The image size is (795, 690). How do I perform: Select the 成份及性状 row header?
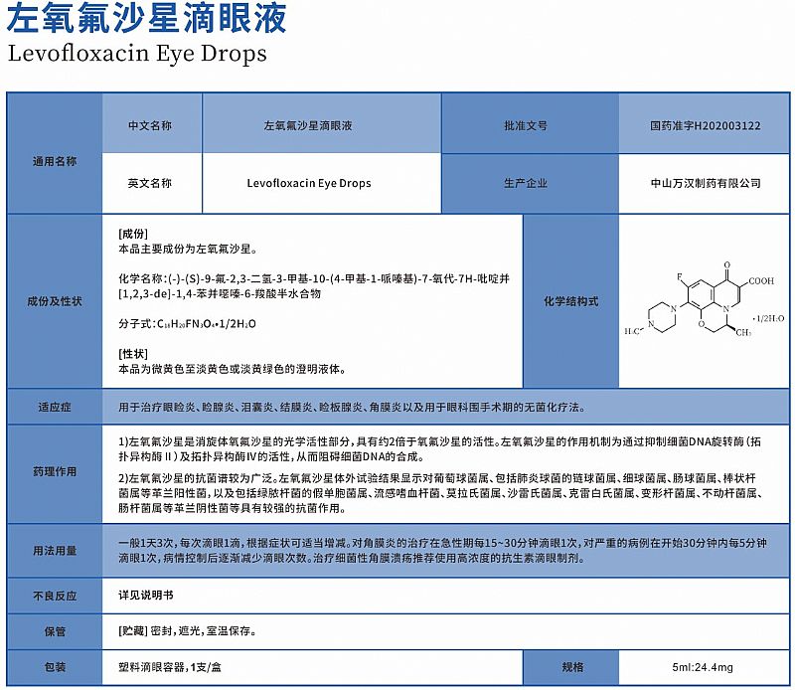[55, 300]
